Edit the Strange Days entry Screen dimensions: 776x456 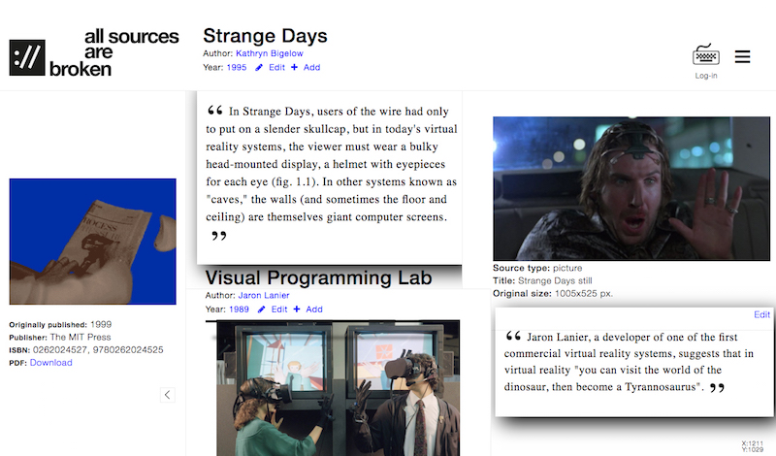(x=276, y=67)
